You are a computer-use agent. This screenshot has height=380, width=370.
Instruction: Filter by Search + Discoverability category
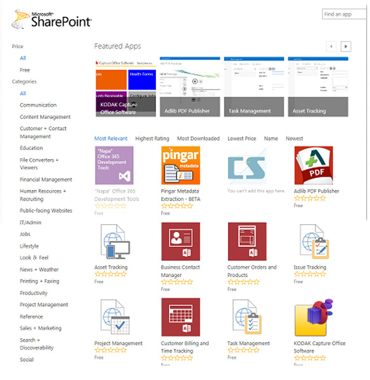point(37,344)
